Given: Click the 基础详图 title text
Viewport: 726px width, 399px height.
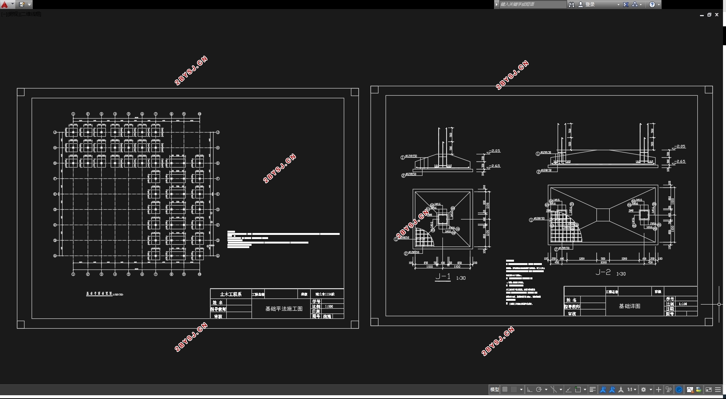Looking at the screenshot, I should [630, 306].
